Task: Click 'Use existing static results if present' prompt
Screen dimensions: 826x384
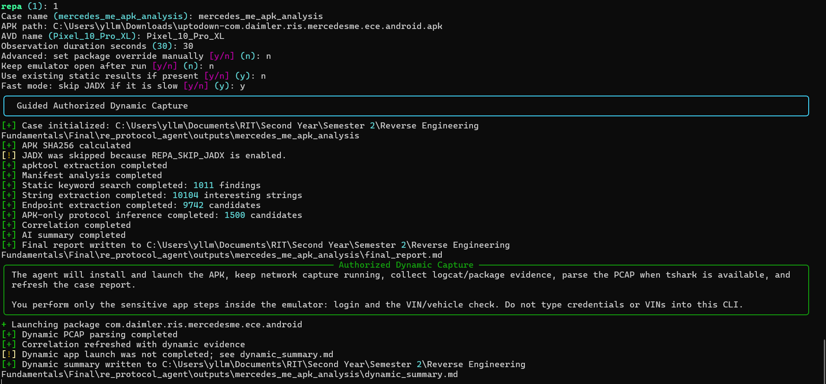Action: pos(134,76)
